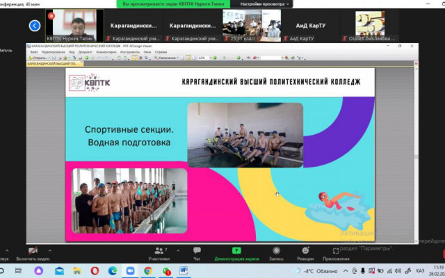Show hidden tray icons caret
The height and width of the screenshot is (278, 445).
coord(346,271)
